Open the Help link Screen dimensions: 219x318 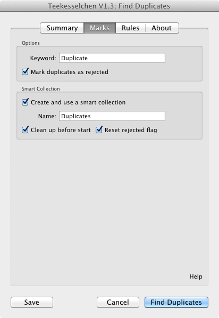[x=196, y=276]
